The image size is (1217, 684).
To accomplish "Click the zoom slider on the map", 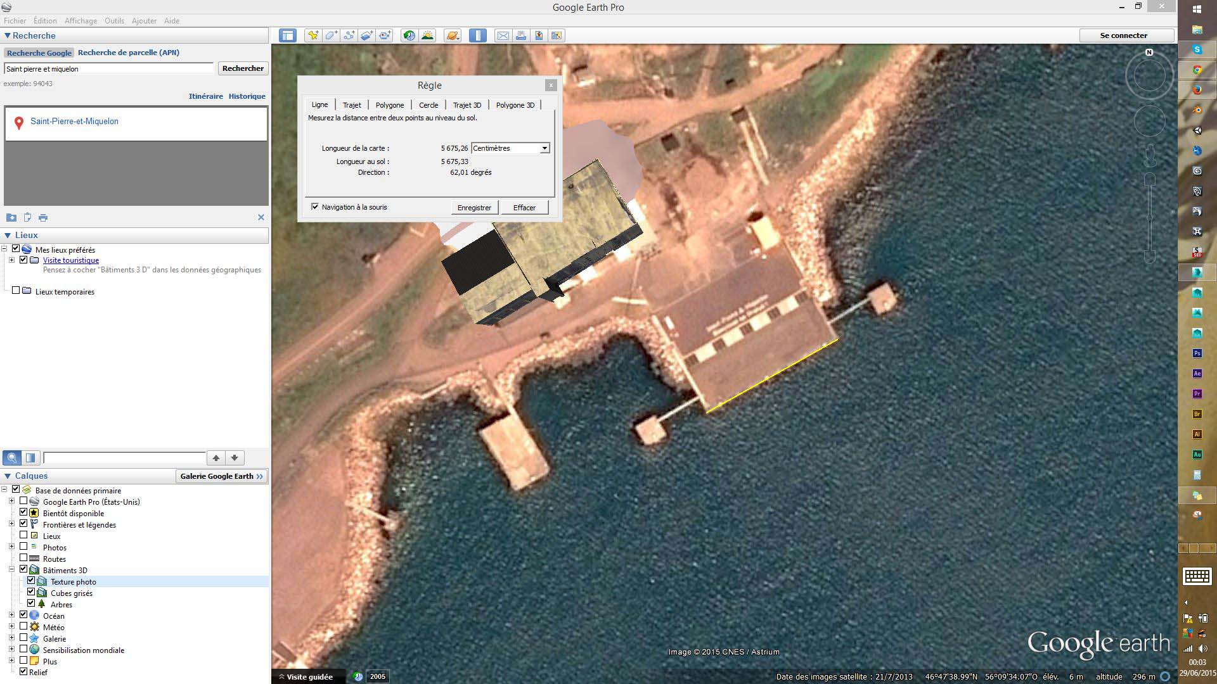I will coord(1150,218).
